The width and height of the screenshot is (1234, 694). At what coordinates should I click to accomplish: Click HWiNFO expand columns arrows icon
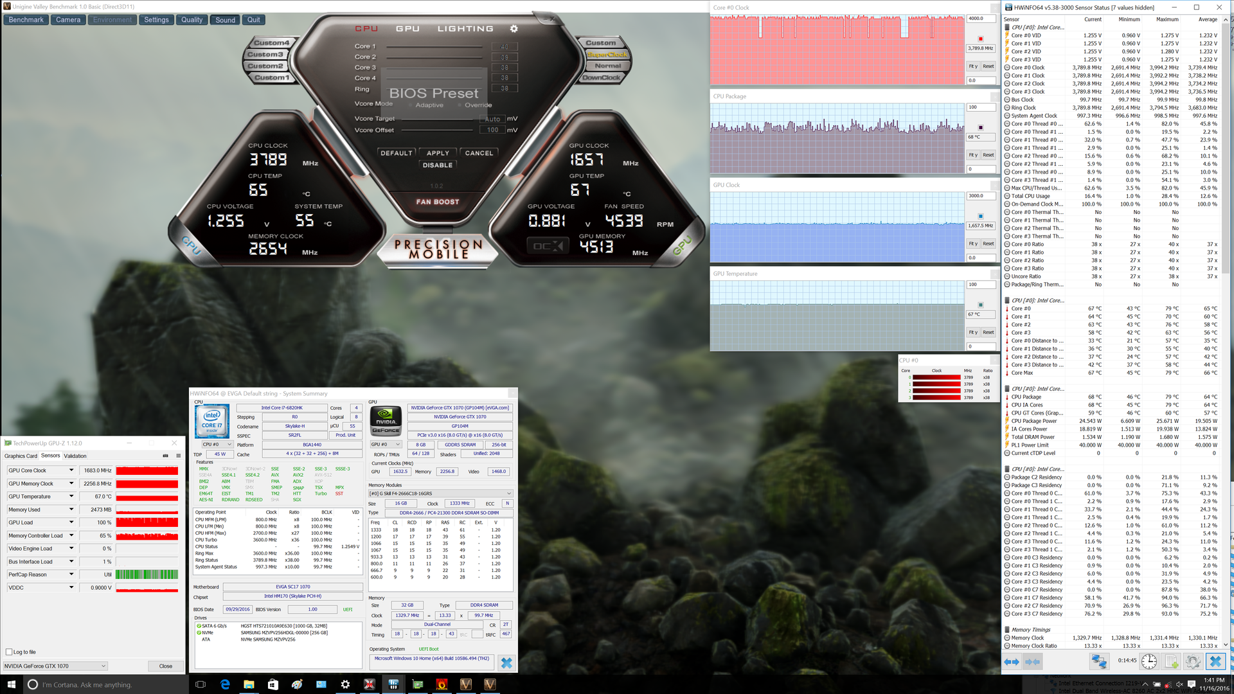pyautogui.click(x=1012, y=661)
